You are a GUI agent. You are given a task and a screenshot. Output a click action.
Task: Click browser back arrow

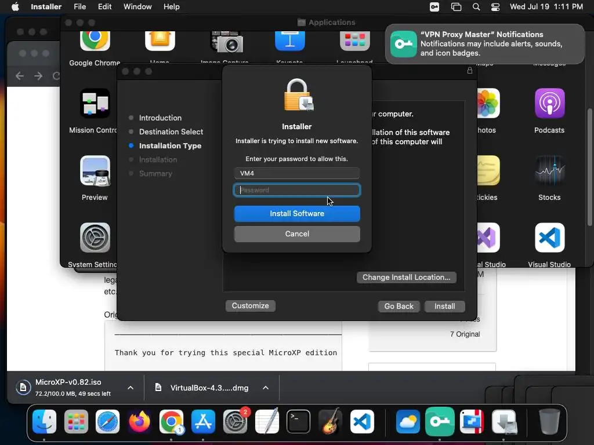[20, 76]
